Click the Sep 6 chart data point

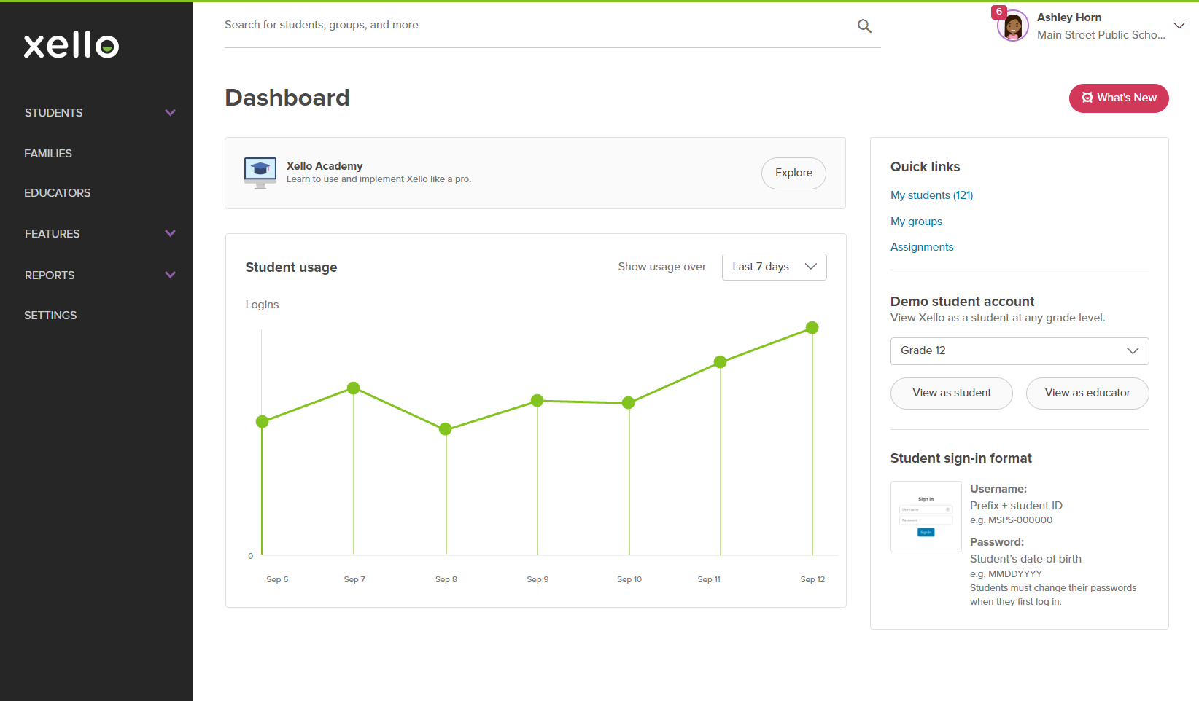coord(263,422)
